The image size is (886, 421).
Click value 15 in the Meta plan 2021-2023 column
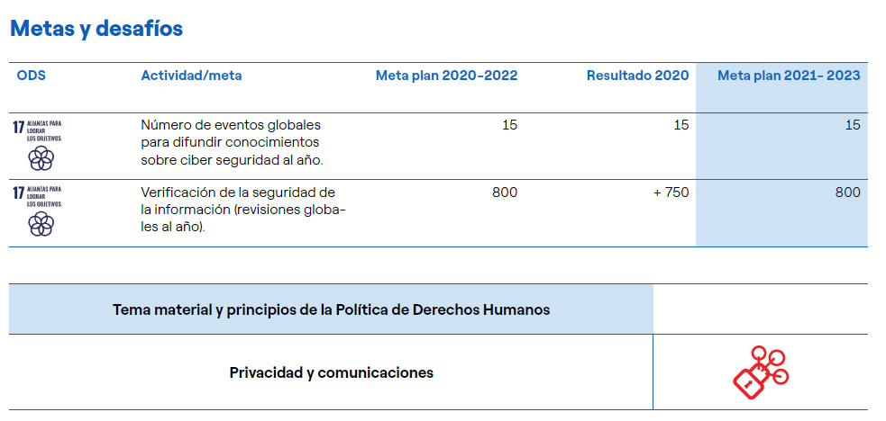click(x=852, y=125)
